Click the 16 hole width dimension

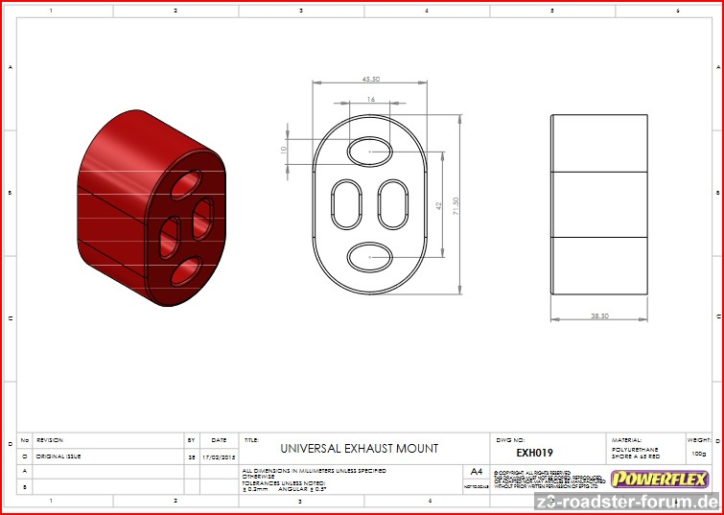370,100
